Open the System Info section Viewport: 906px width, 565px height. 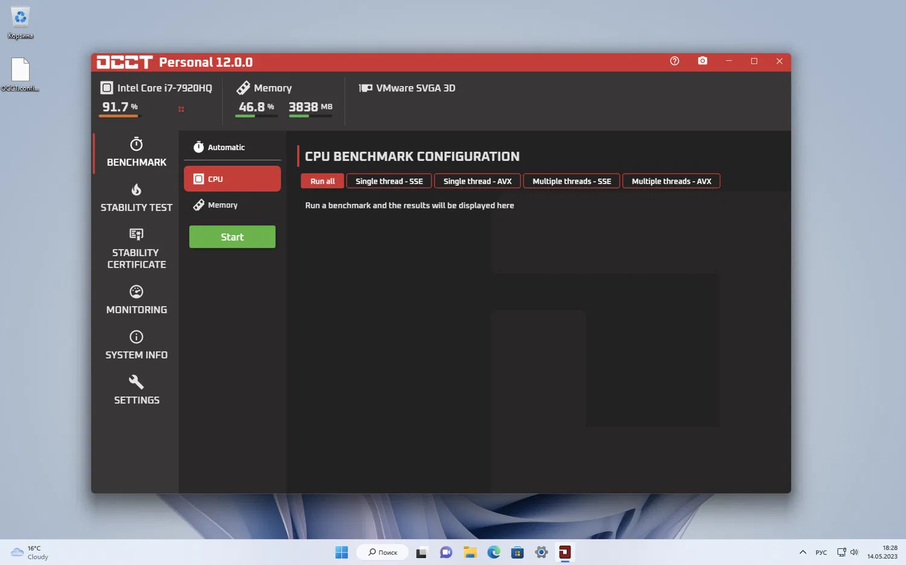tap(137, 345)
